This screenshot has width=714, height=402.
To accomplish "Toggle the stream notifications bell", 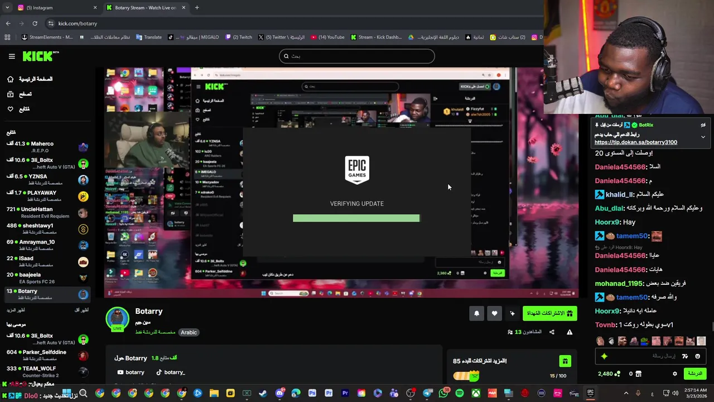I will [476, 314].
